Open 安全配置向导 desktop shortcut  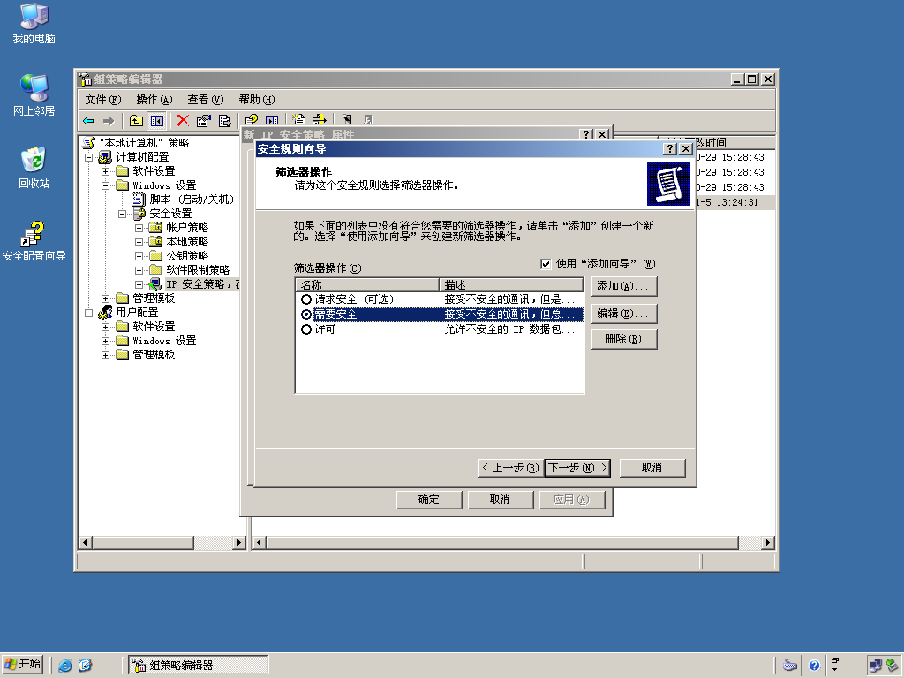tap(34, 241)
